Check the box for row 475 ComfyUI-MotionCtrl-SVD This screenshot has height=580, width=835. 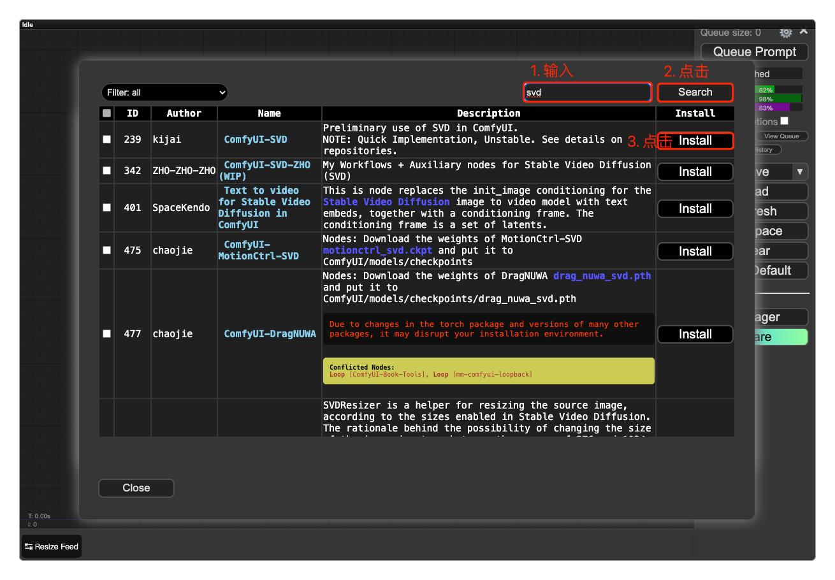click(107, 250)
